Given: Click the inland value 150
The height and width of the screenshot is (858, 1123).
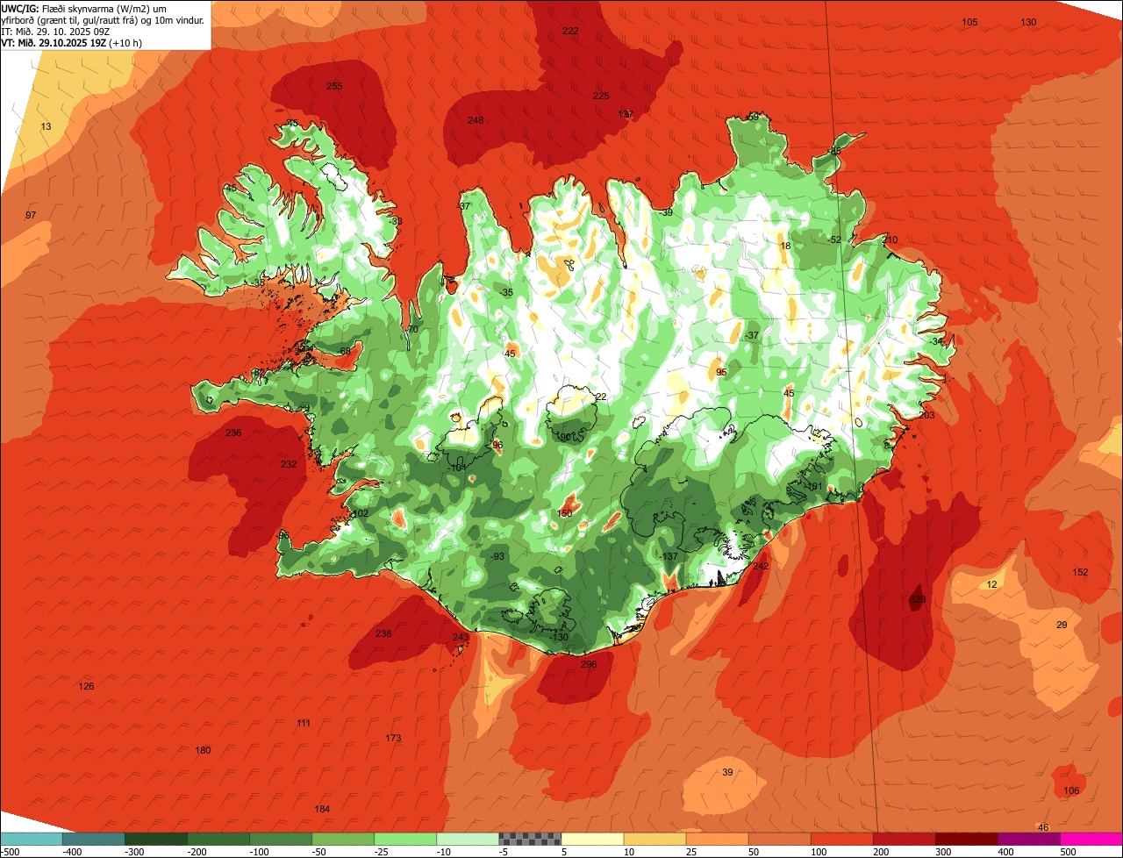Looking at the screenshot, I should click(x=564, y=514).
